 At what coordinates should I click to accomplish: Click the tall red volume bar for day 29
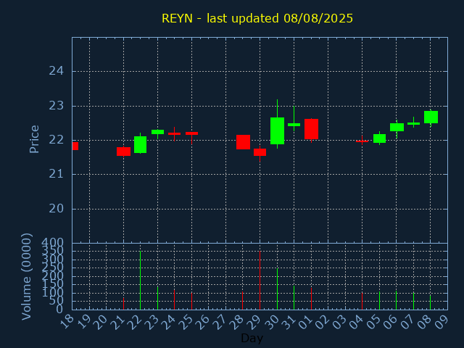[260, 281]
